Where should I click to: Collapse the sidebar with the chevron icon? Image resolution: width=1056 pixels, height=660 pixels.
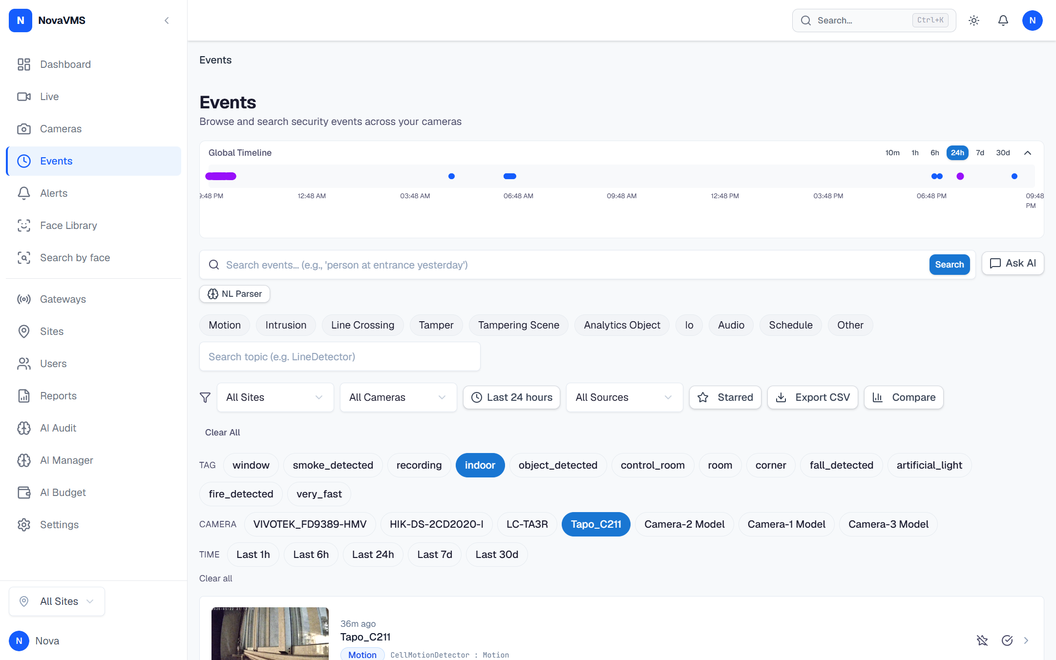[167, 21]
